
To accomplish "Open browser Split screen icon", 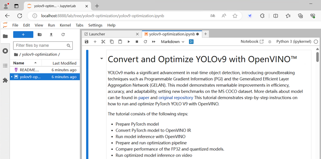I will tap(276, 16).
